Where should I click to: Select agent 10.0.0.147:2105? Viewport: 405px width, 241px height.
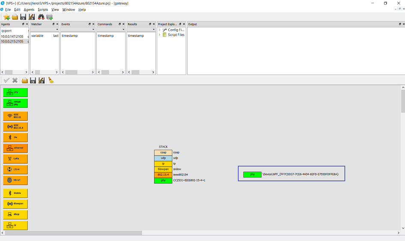[x=12, y=36]
